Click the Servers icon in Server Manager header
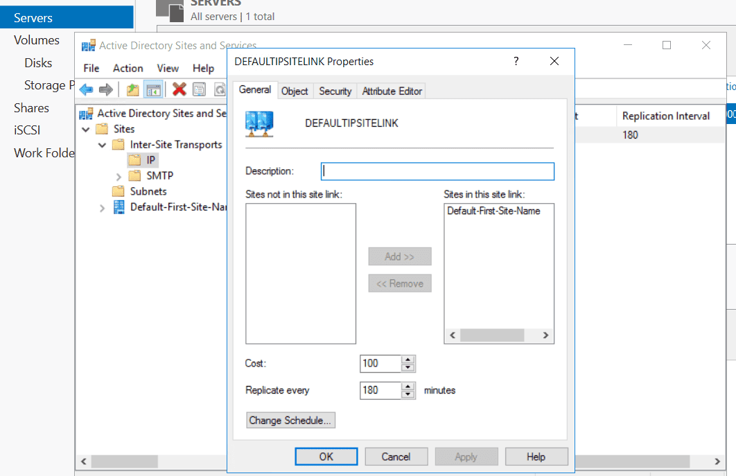This screenshot has width=736, height=476. 170,10
